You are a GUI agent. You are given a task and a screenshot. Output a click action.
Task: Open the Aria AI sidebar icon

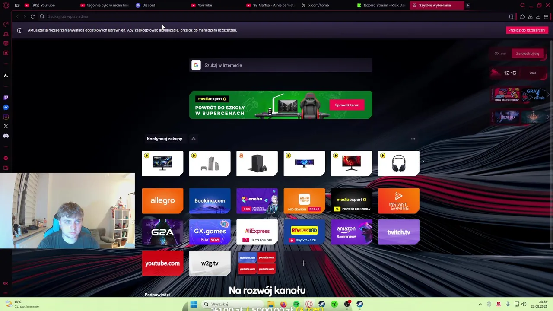tap(6, 75)
